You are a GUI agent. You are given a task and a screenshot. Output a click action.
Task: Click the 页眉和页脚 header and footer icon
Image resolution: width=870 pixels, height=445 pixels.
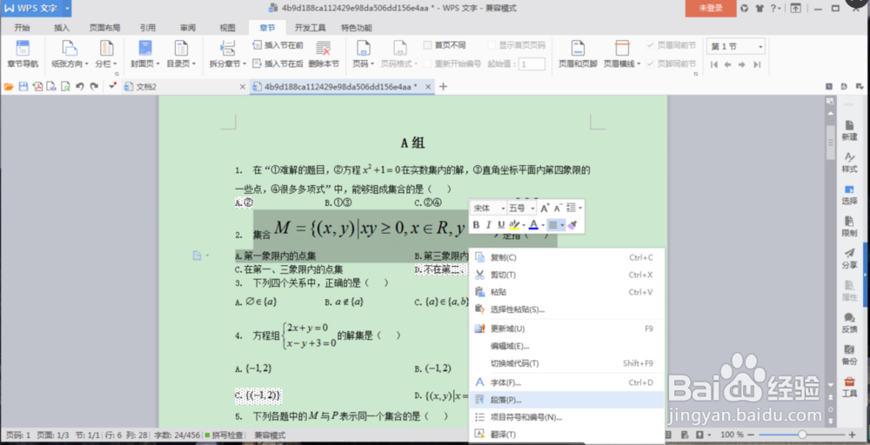click(578, 54)
